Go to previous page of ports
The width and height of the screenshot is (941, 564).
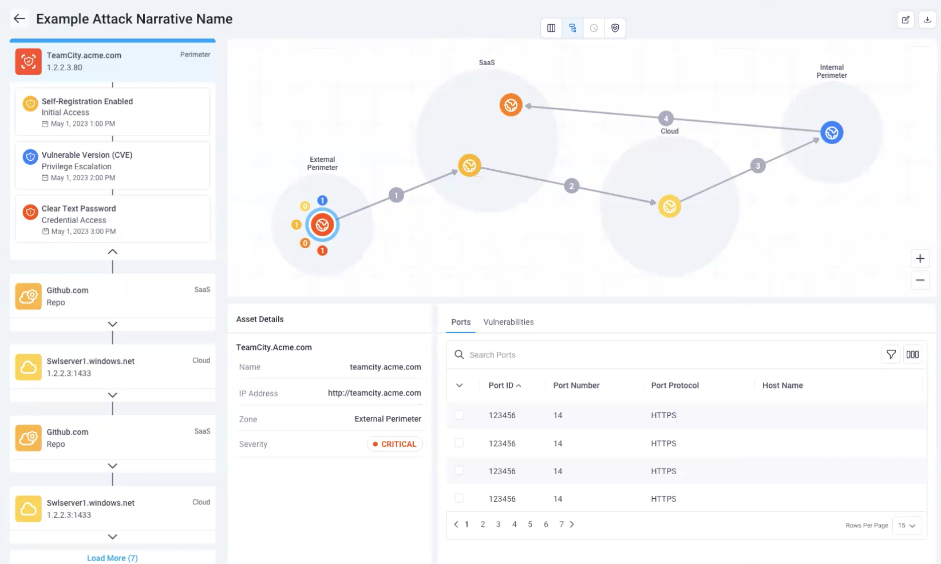(456, 524)
